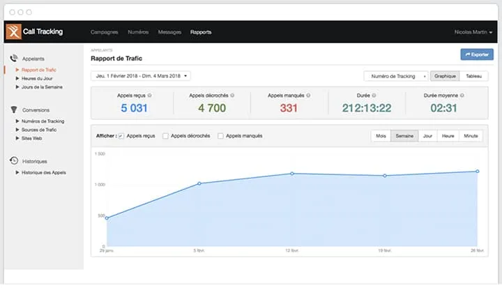Select the Heure time granularity

point(448,136)
